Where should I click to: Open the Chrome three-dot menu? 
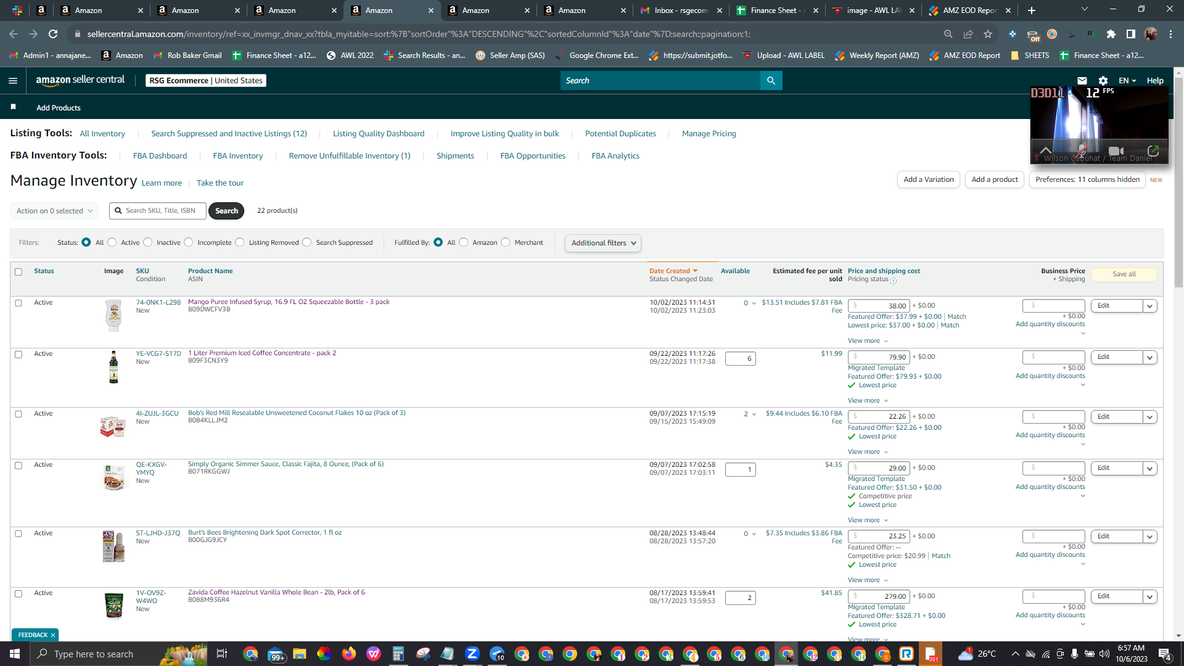point(1170,34)
